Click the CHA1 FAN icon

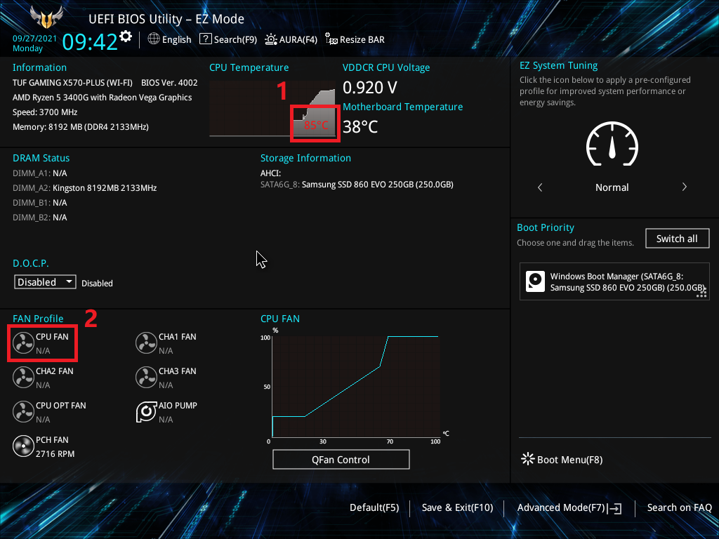(x=146, y=342)
